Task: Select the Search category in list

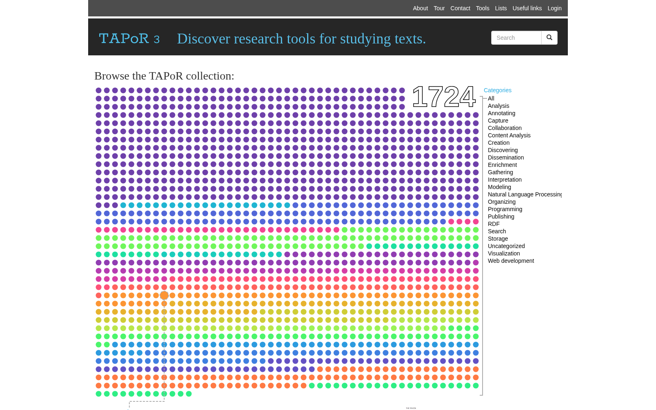Action: pos(497,231)
